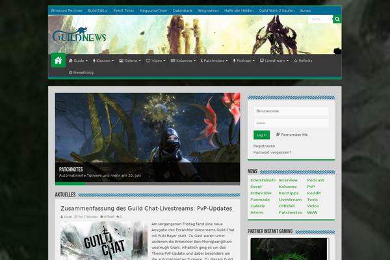The height and width of the screenshot is (260, 390).
Task: Open the Video dropdown arrow
Action: 164,60
